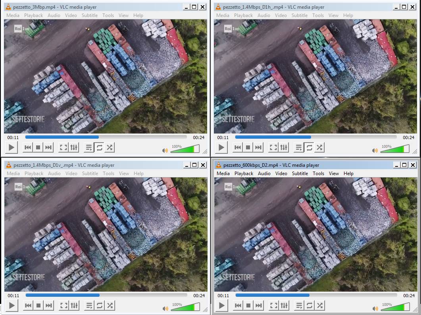Open extended settings in pezzetto_1.4Mbps_D1v_ window
This screenshot has height=315, width=421.
74,305
